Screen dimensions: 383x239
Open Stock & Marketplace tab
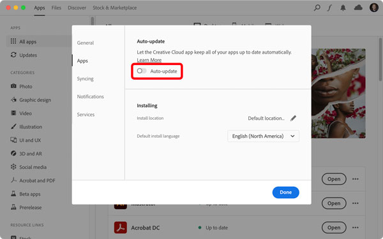(114, 8)
